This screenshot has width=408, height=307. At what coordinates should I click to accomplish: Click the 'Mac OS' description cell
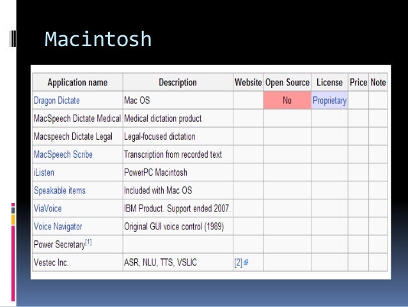click(178, 101)
